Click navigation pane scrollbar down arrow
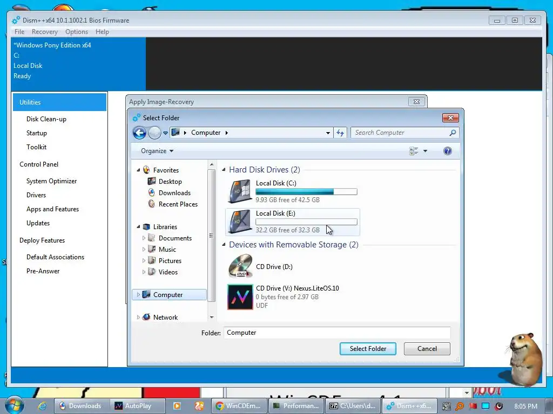 coord(212,317)
